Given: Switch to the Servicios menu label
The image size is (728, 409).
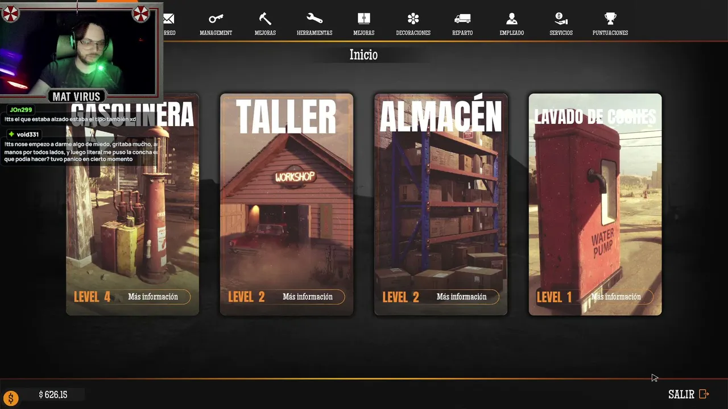Looking at the screenshot, I should coord(561,33).
